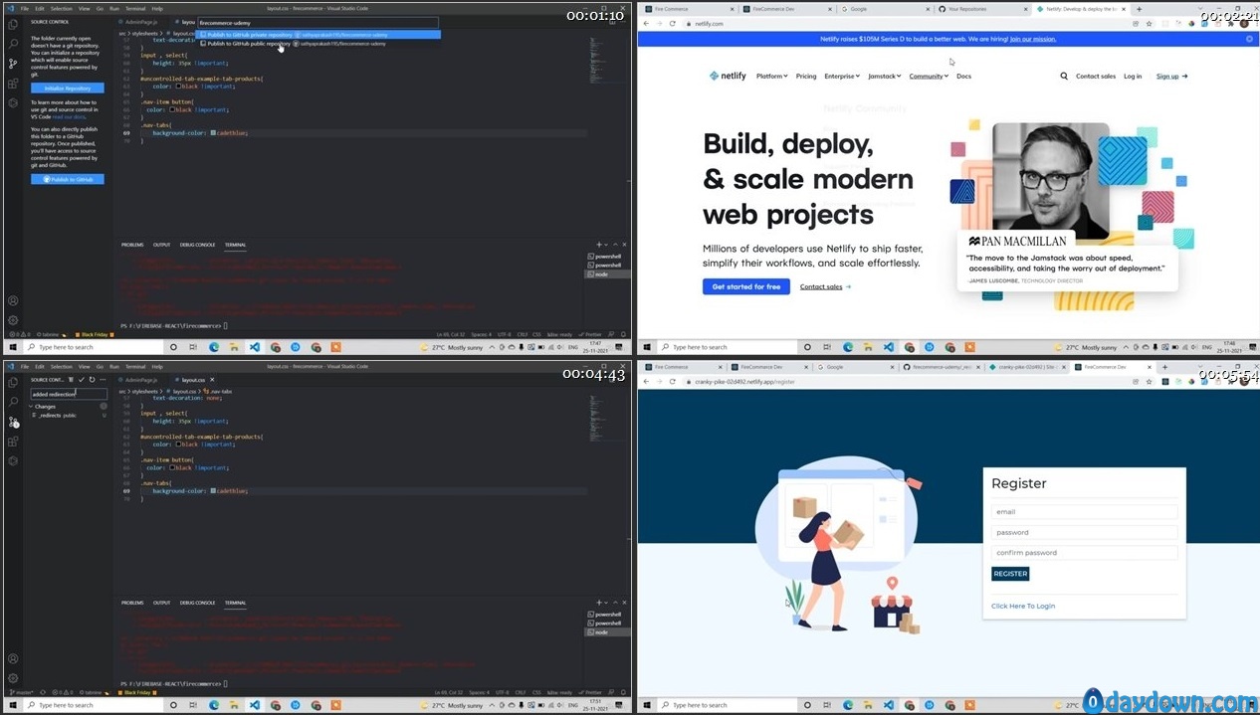This screenshot has width=1260, height=715.
Task: Click Get started for free on Netlify
Action: click(x=746, y=286)
